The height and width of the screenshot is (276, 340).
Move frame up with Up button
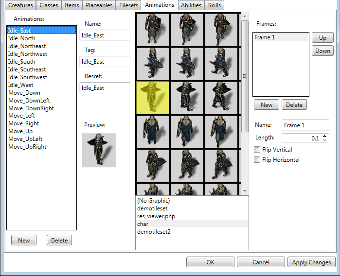pyautogui.click(x=322, y=38)
